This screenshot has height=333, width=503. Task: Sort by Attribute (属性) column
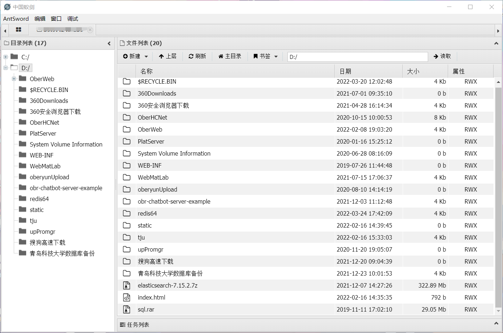click(x=471, y=71)
